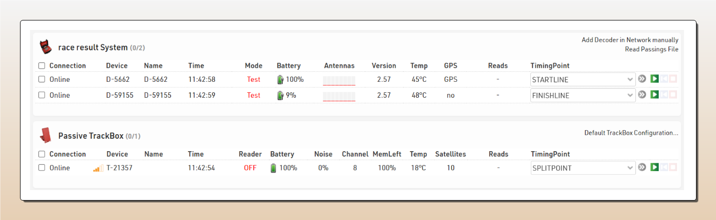
Task: Click the Name cell D-59155
Action: [158, 95]
